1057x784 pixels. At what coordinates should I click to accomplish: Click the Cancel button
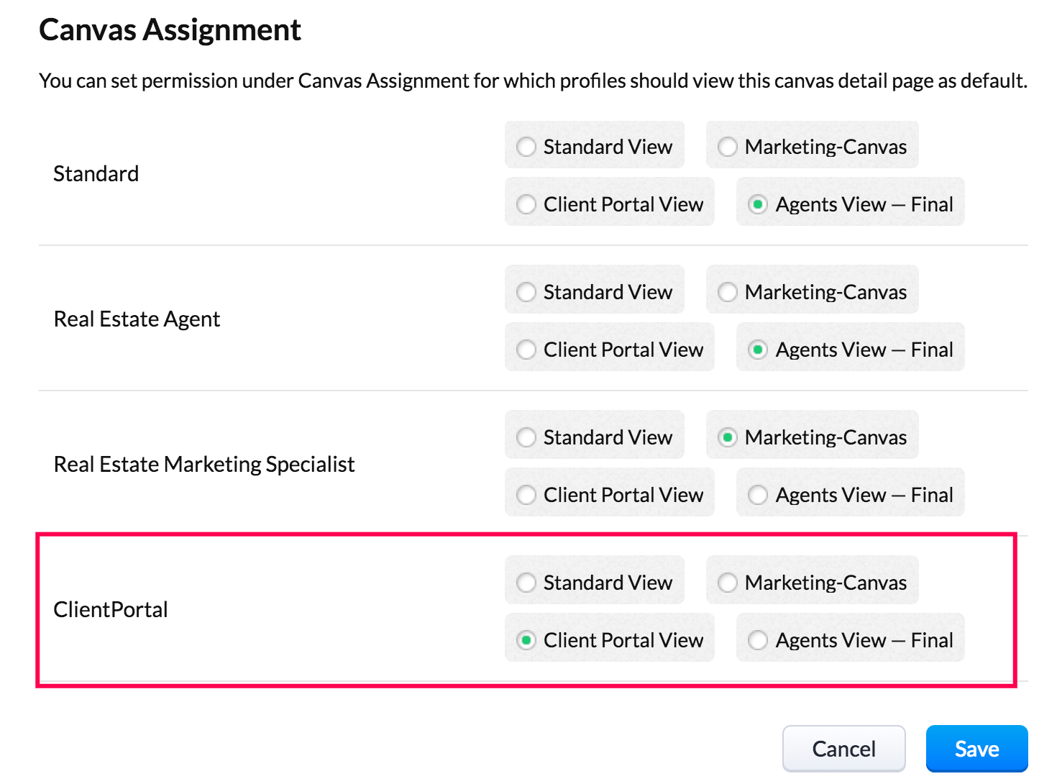tap(843, 749)
